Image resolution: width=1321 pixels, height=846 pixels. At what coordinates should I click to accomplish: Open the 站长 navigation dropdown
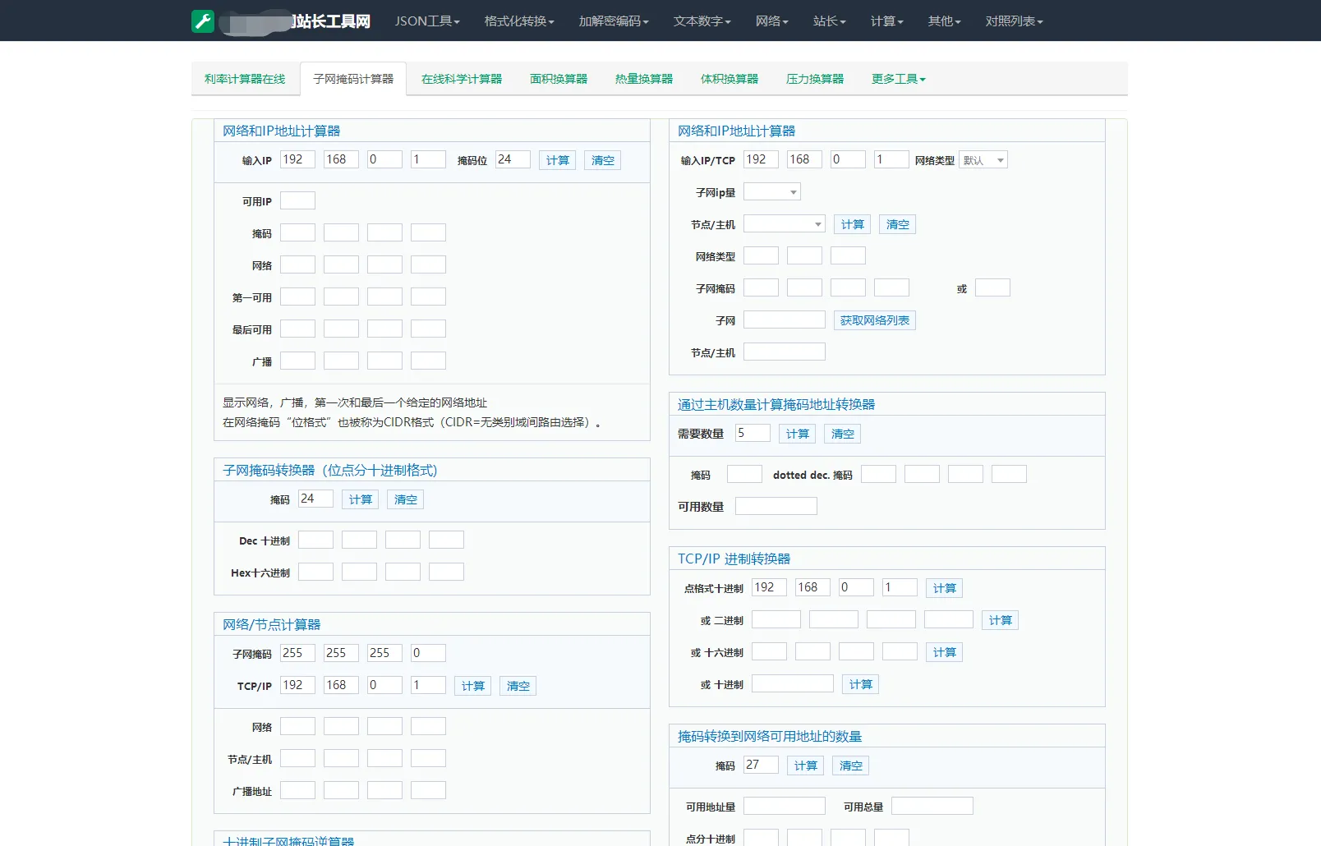[x=830, y=21]
